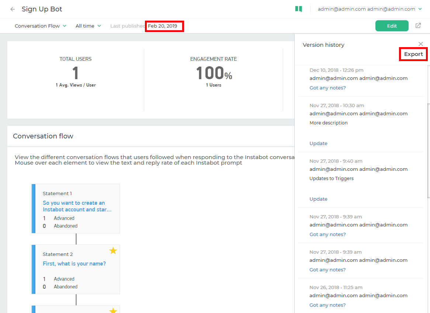Click the Statement 2 card title
Screen dimensions: 430x313
pos(58,254)
